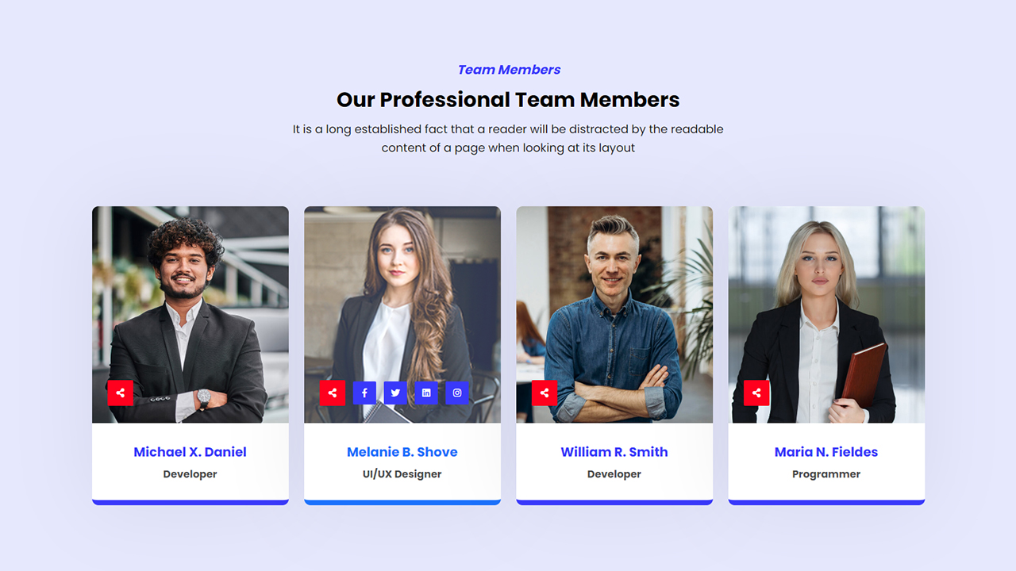Open Melanie's Instagram icon link
The height and width of the screenshot is (571, 1016).
(457, 393)
